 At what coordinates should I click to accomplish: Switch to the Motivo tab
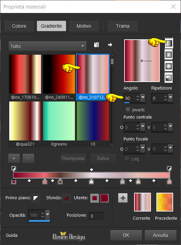pyautogui.click(x=84, y=26)
